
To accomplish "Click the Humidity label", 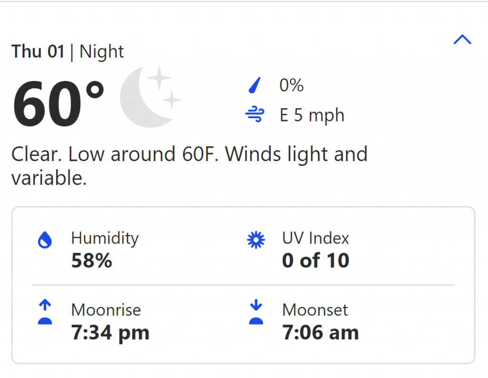I will (x=105, y=238).
